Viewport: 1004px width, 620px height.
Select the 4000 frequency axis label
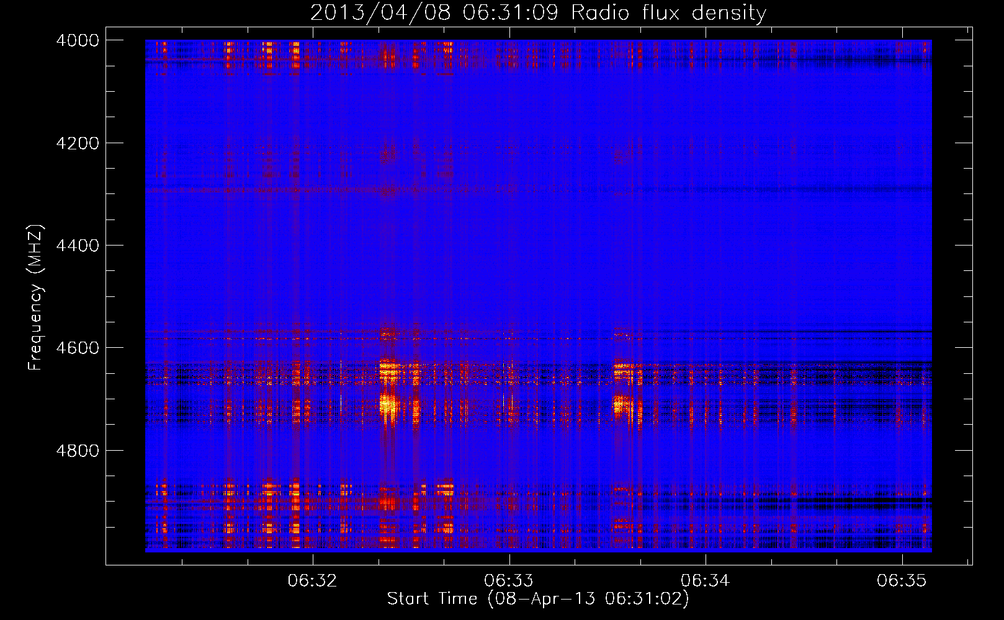pos(77,40)
